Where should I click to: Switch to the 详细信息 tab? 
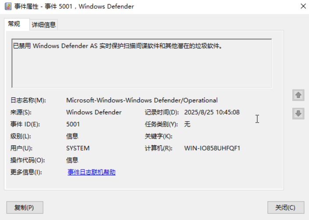click(44, 25)
